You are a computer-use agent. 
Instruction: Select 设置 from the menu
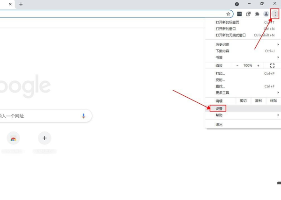(x=220, y=108)
